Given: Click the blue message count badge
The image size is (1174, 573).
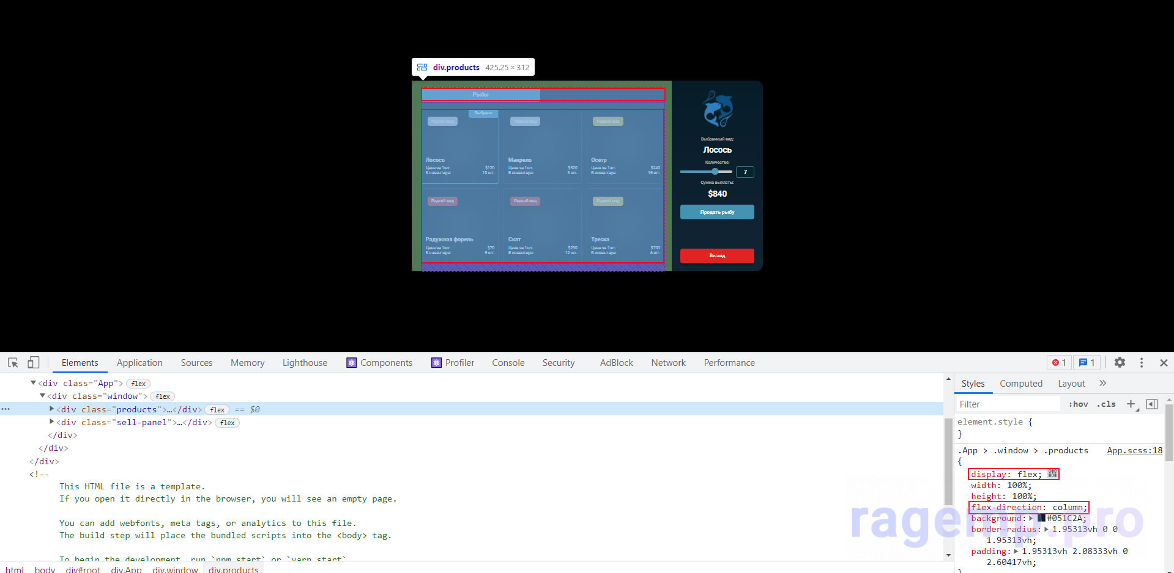Looking at the screenshot, I should pyautogui.click(x=1087, y=362).
